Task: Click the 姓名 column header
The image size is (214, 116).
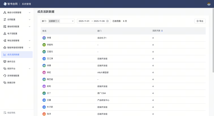Action: pos(44,31)
